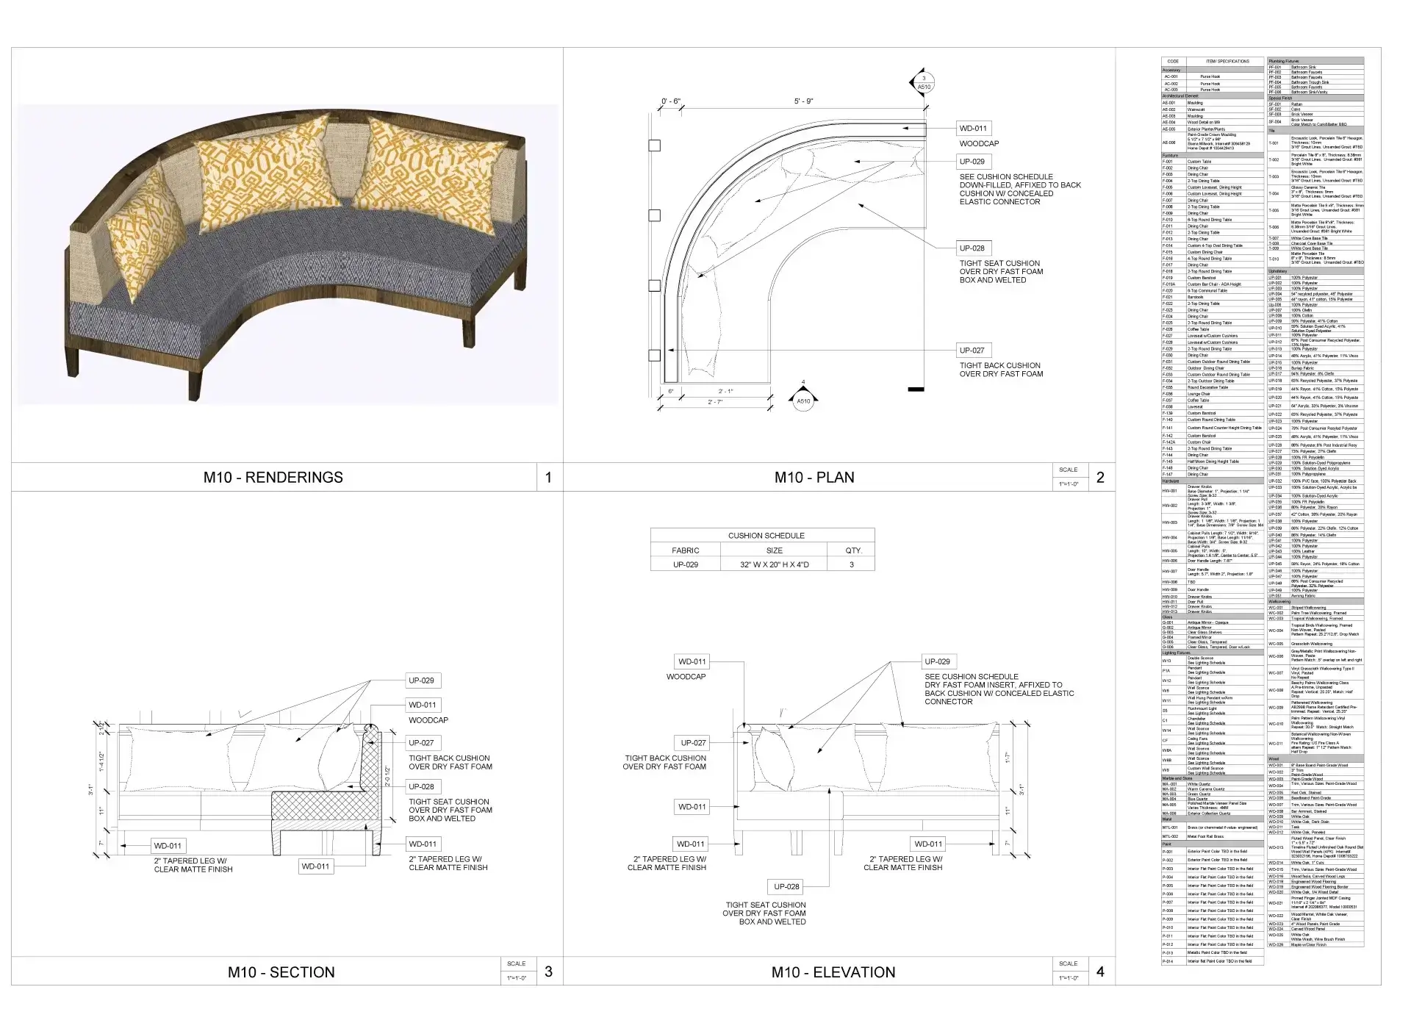Click the WD-011 woodcap tag in the plan view

[972, 129]
